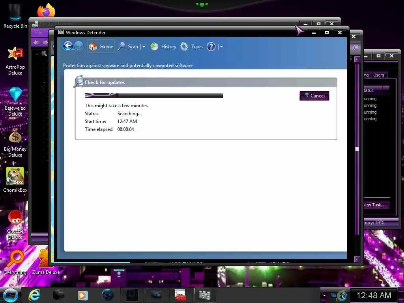Click the globe icon on the taskbar

pyautogui.click(x=108, y=295)
